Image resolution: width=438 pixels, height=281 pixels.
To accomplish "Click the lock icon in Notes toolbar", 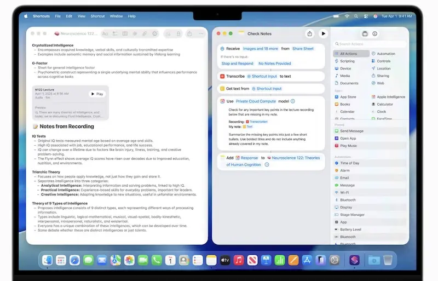I will (x=178, y=34).
